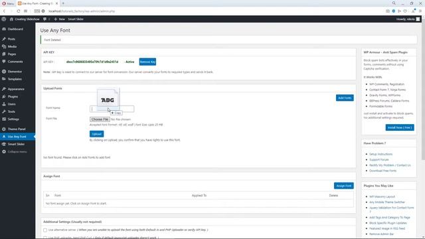Open Block Specific Plugin Updates link
The image size is (425, 239).
[x=388, y=223]
